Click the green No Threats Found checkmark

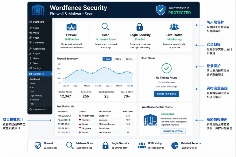tap(166, 68)
